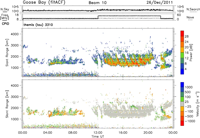Click the "25" velocity colorbar label
The image size is (200, 138).
[186, 102]
